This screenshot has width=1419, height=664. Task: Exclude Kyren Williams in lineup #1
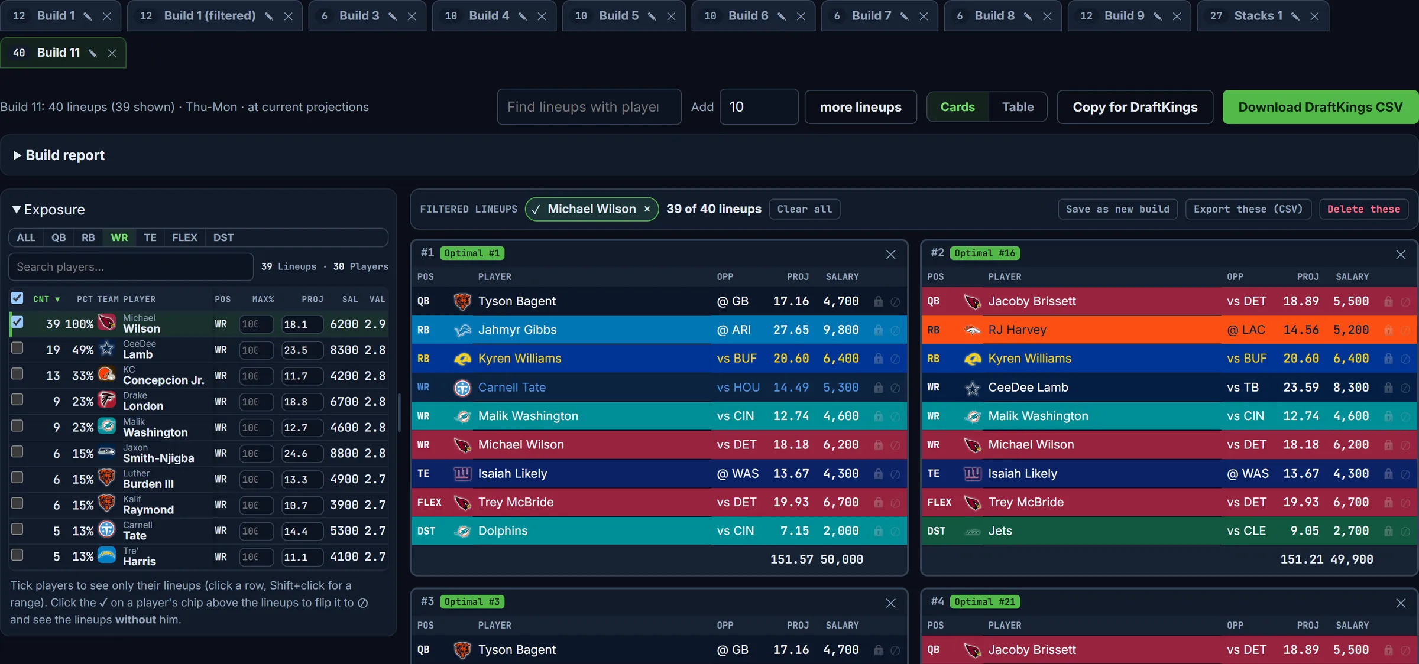pyautogui.click(x=895, y=359)
